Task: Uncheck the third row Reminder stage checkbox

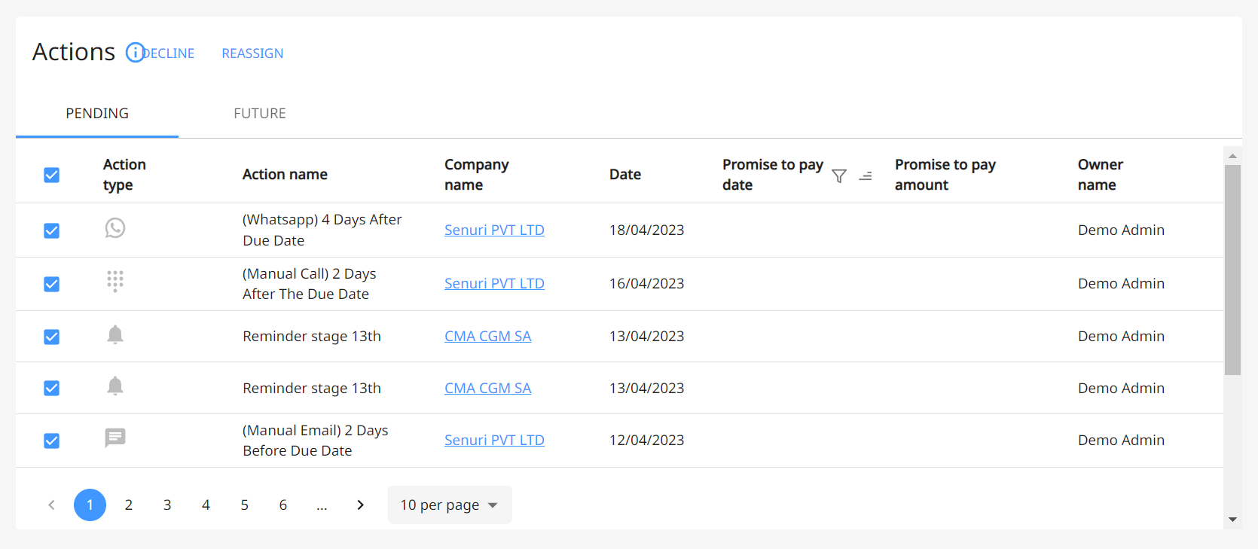Action: 51,337
